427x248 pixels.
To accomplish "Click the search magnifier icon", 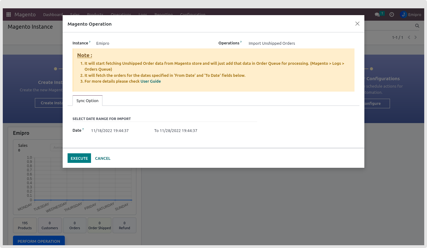I will (x=417, y=26).
